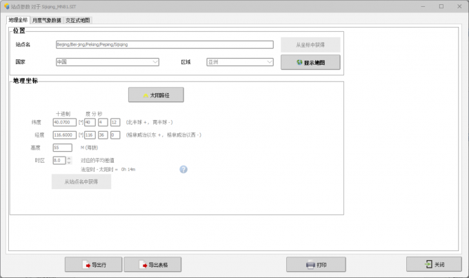Click the latitude degrees field showing 40

[89, 122]
